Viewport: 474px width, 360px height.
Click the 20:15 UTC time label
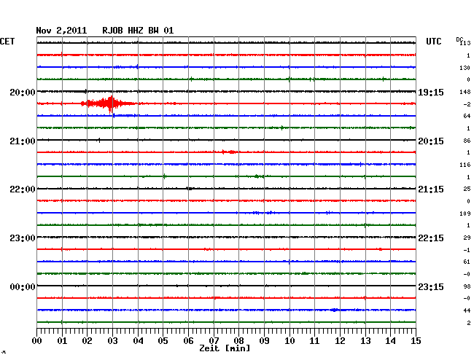click(x=431, y=141)
